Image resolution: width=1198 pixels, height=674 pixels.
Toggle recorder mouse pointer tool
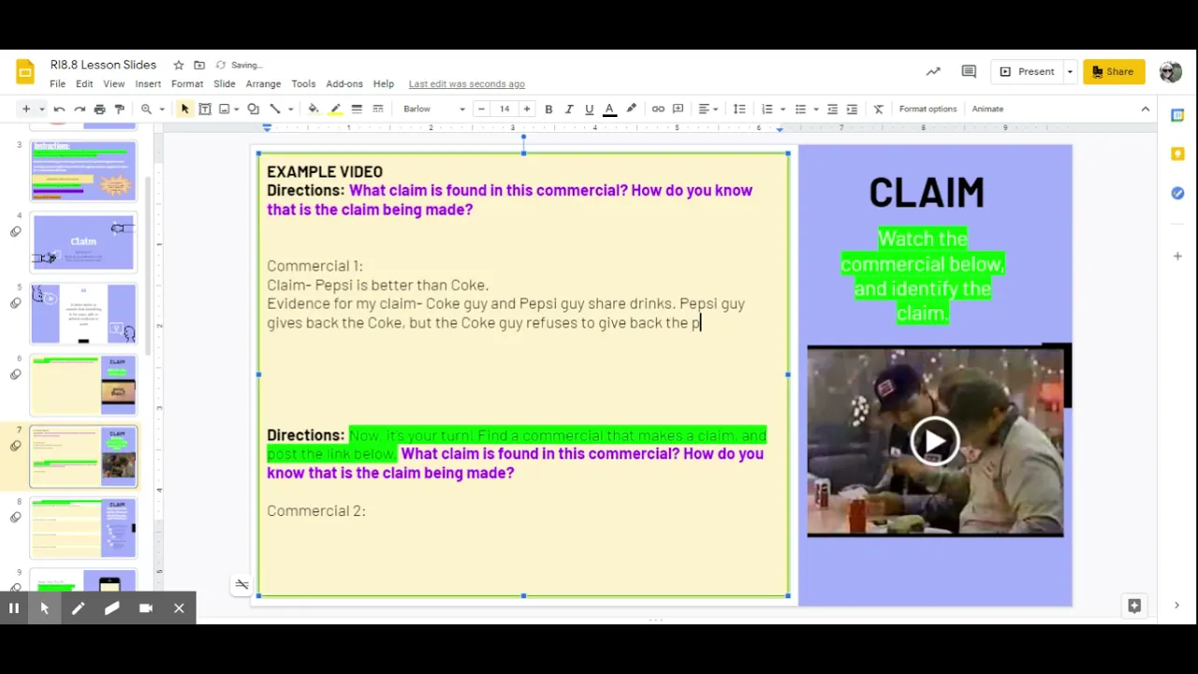coord(44,608)
